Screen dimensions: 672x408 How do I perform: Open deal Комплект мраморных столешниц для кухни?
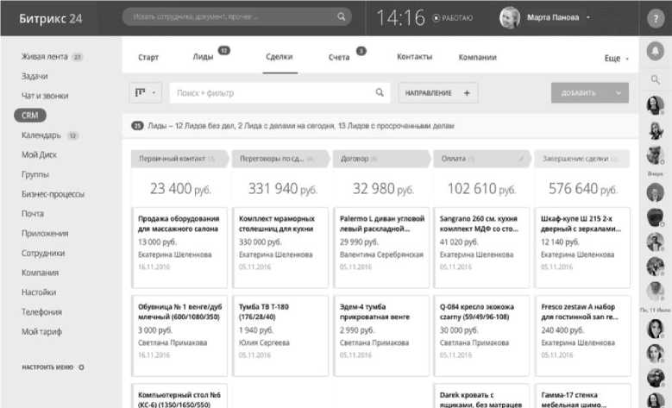coord(280,248)
